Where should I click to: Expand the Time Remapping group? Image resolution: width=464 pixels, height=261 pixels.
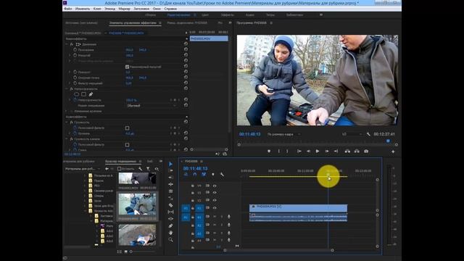tap(67, 111)
